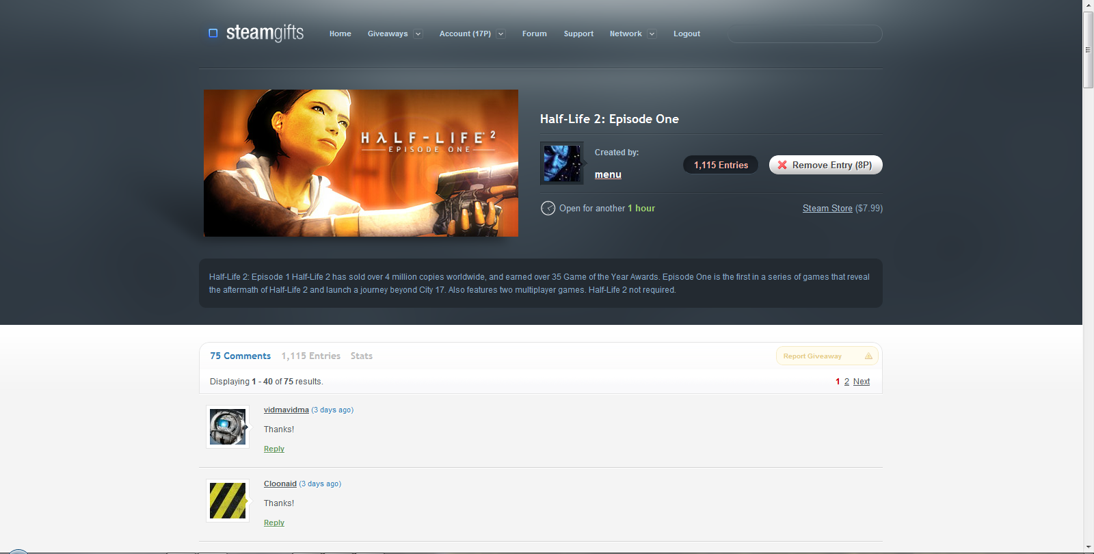
Task: Click the Report Giveaway button
Action: (827, 356)
